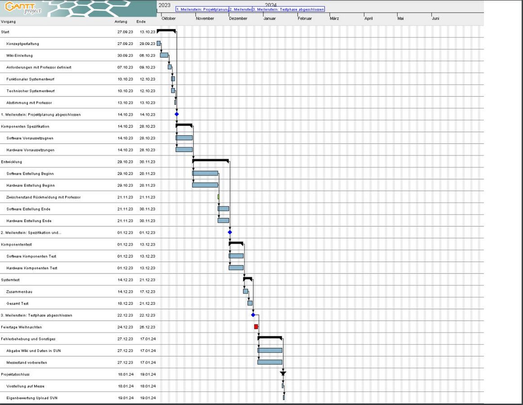Select the Entwicklung summary task name

point(11,162)
